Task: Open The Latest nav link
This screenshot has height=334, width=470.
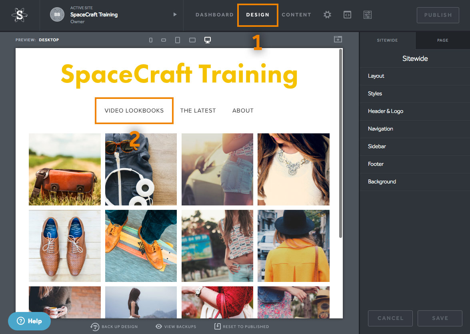Action: coord(198,111)
